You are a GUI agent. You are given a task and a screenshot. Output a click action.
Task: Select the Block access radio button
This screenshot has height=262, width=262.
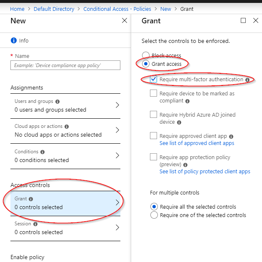[146, 55]
